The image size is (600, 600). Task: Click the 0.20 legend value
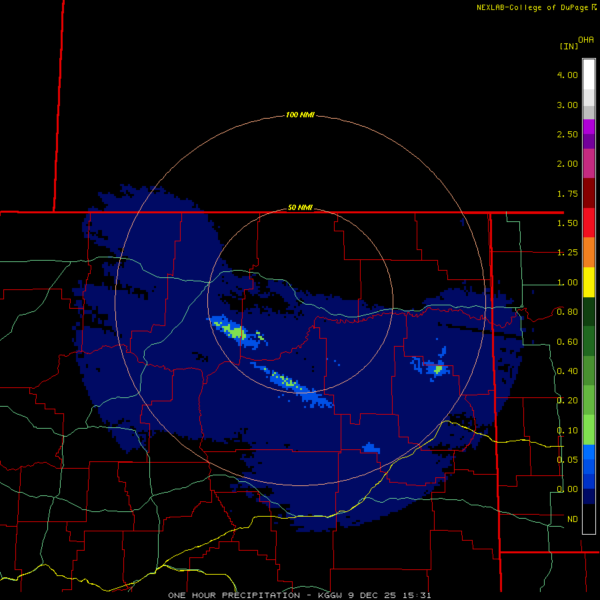coord(567,401)
